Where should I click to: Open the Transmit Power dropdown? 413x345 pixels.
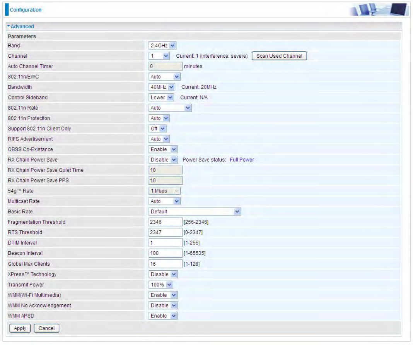[x=161, y=285]
